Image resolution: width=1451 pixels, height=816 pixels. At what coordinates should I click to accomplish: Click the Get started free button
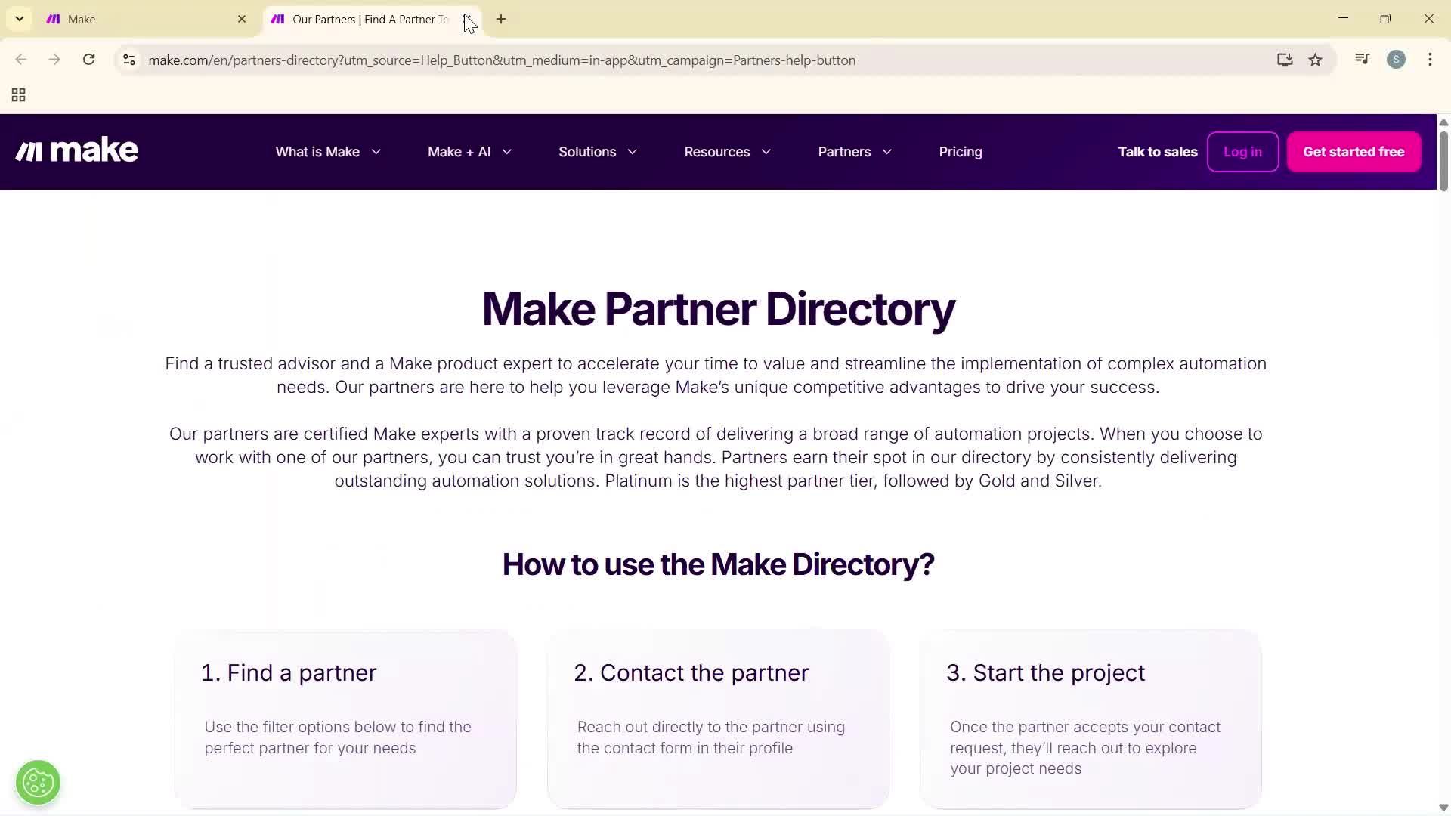[1353, 152]
